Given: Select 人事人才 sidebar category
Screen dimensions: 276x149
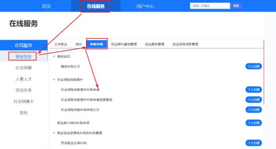Looking at the screenshot, I should coord(23,79).
